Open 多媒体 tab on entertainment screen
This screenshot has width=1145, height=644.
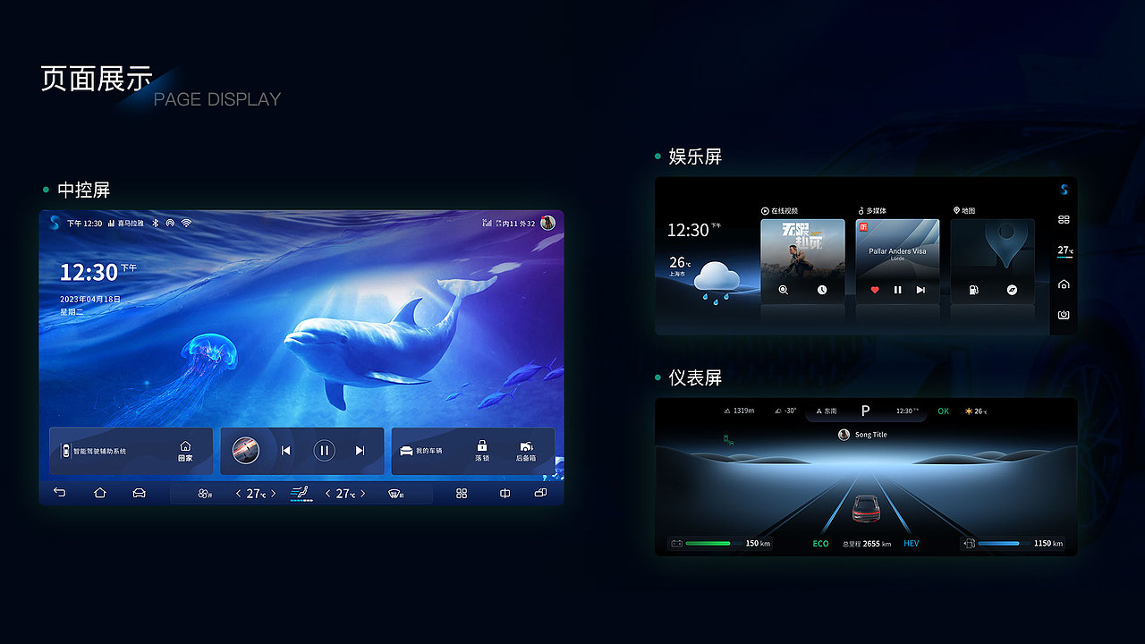(x=872, y=211)
